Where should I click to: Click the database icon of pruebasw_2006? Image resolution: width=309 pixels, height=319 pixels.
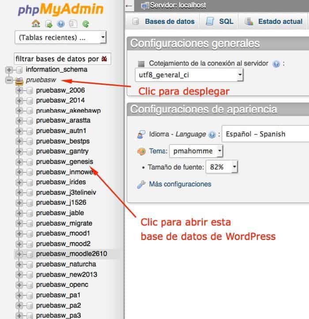(x=30, y=90)
